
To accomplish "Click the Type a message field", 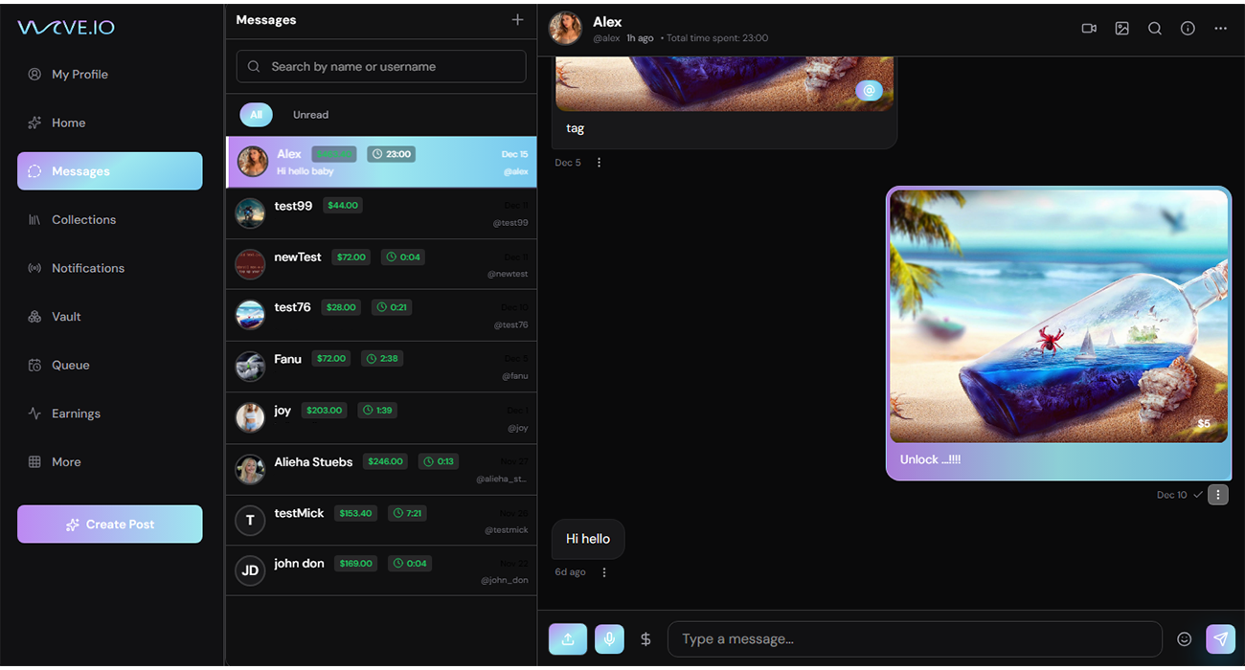I will point(914,639).
